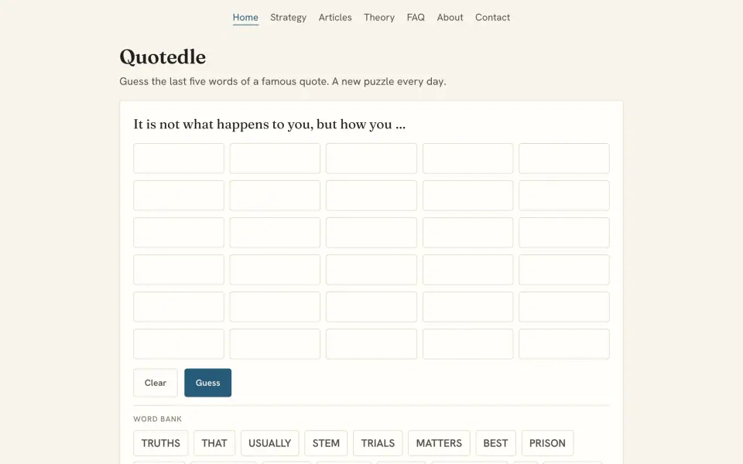Select PRISON in the word bank
This screenshot has width=743, height=464.
[x=547, y=443]
